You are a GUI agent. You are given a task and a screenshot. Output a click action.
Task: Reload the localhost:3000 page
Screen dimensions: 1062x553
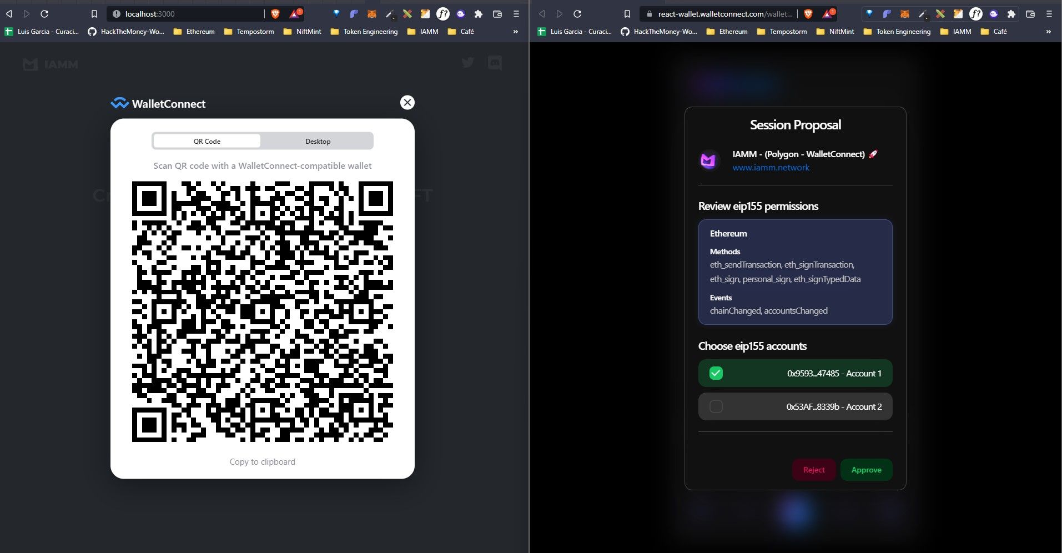[x=44, y=14]
